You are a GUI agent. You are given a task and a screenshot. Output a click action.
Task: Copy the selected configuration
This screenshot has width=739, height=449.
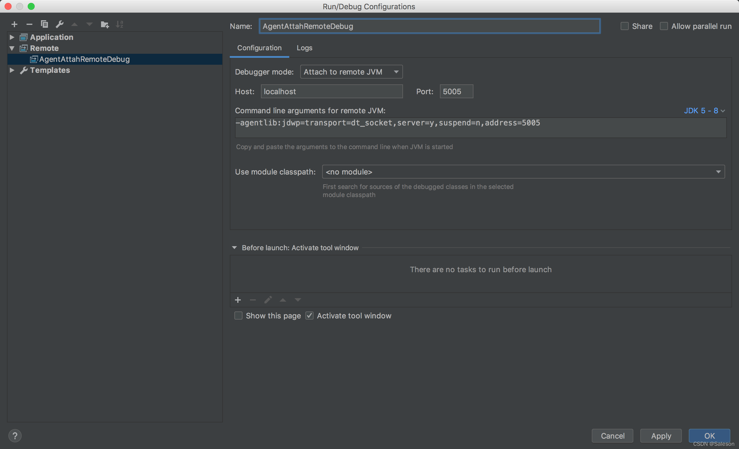tap(44, 24)
